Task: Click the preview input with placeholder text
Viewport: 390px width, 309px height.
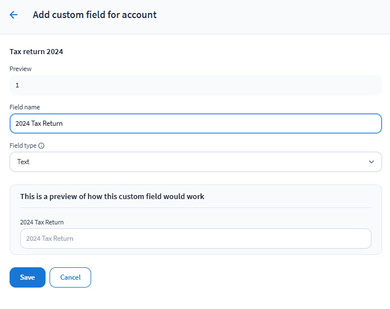Action: [195, 239]
